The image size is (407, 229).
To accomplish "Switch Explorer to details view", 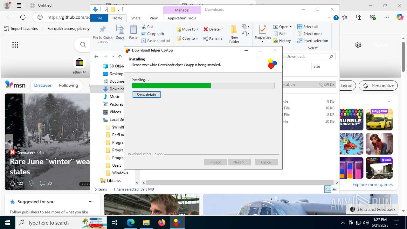I will tap(328, 189).
